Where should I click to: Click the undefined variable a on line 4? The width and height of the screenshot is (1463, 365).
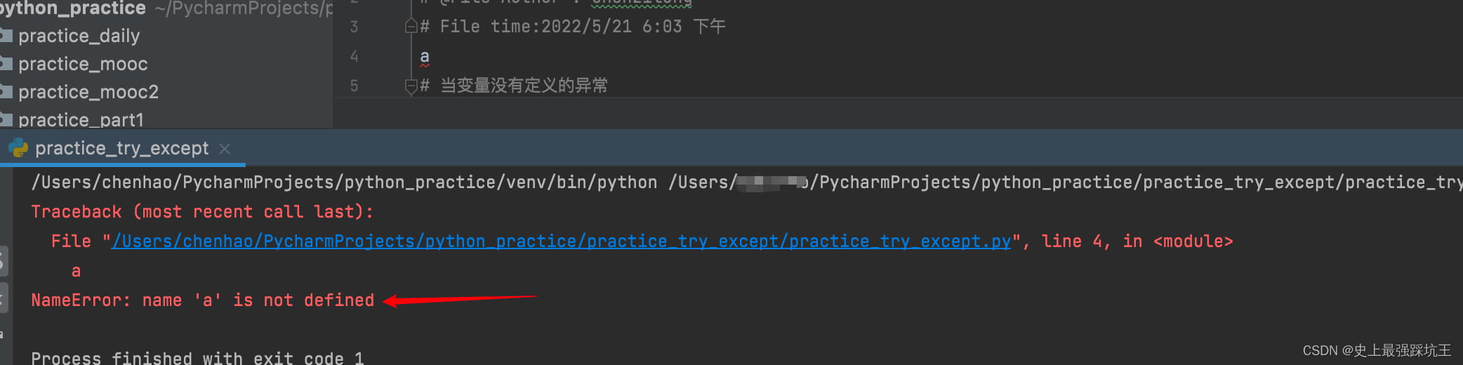pos(424,56)
